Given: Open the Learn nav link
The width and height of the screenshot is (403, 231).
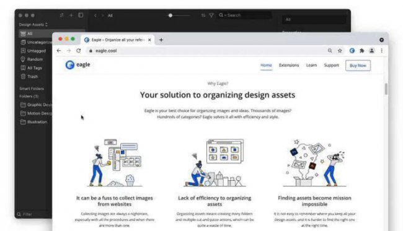Looking at the screenshot, I should pyautogui.click(x=311, y=65).
